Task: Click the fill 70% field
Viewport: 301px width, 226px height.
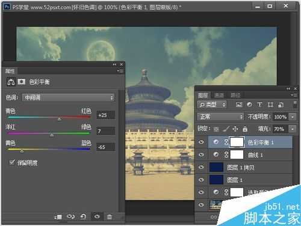Action: pyautogui.click(x=281, y=129)
